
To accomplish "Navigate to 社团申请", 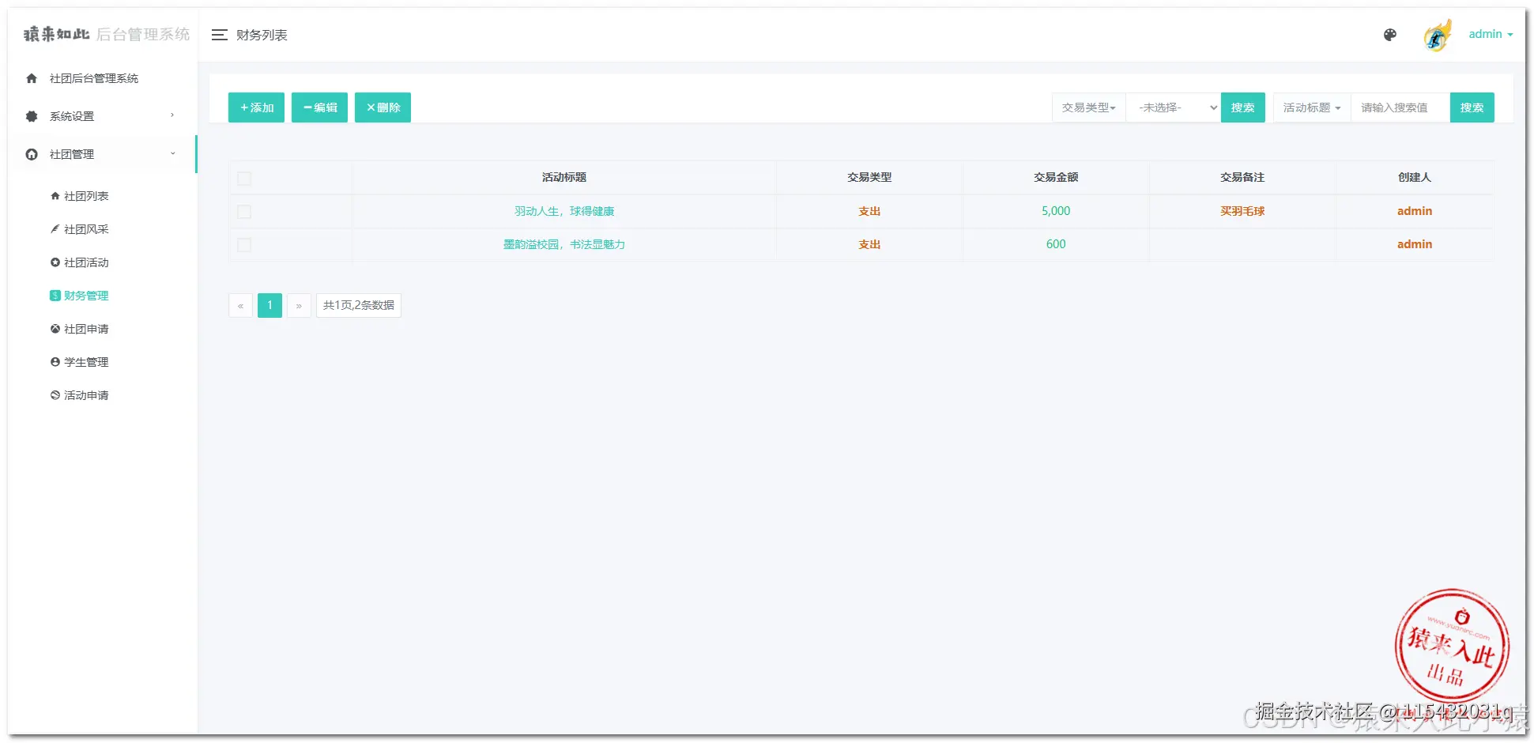I will click(x=86, y=329).
